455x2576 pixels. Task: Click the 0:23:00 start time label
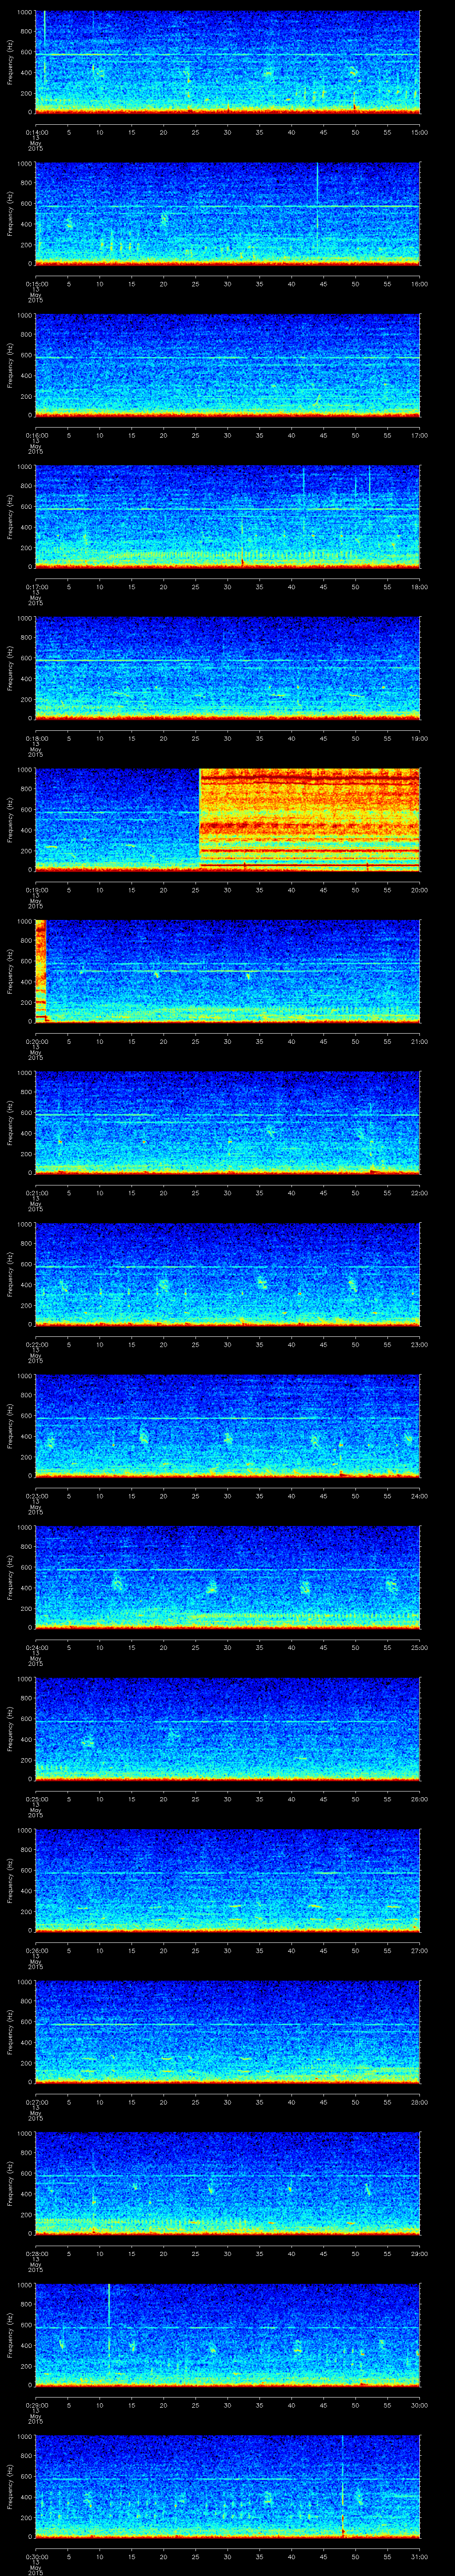tap(36, 1496)
